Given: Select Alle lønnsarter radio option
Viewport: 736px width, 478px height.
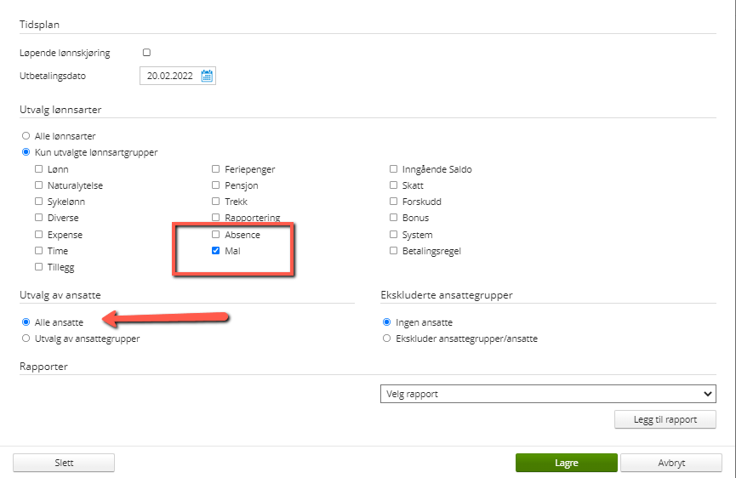Looking at the screenshot, I should click(x=26, y=136).
